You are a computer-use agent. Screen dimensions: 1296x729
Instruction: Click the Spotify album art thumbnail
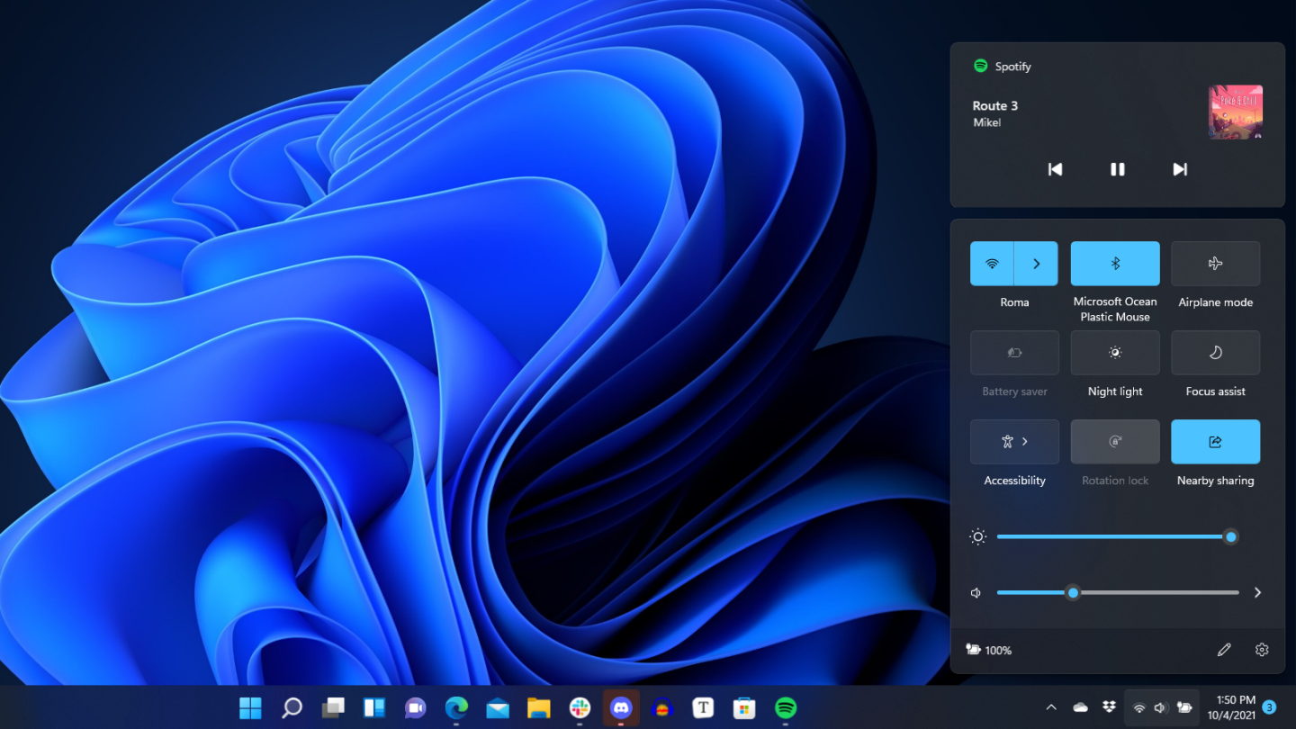pos(1235,112)
